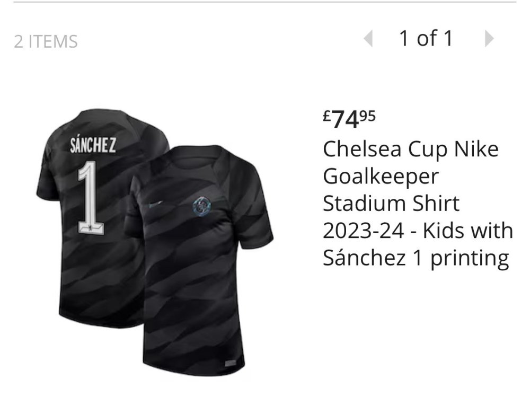
Task: Click the Nike swoosh on the front shirt
Action: [155, 204]
